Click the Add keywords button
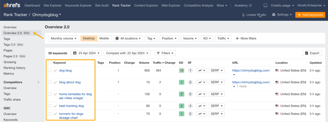 310,15
